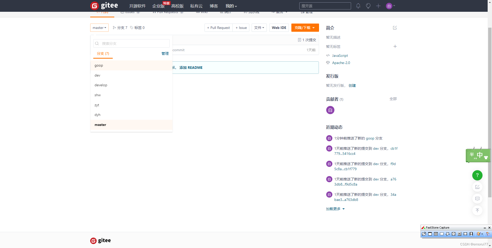Click the footer Gitee logo
The height and width of the screenshot is (248, 492).
[100, 241]
